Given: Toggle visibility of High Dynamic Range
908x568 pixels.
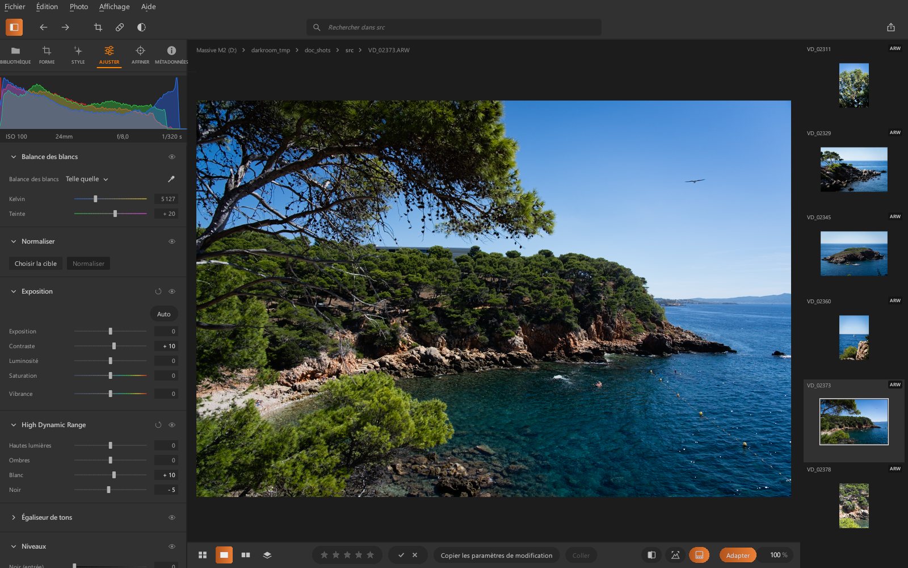Looking at the screenshot, I should coord(172,425).
